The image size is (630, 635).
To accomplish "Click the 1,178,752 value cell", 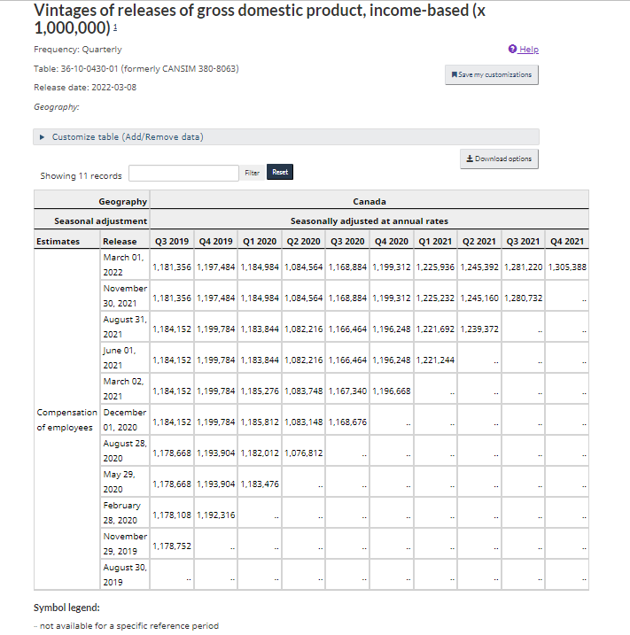I will point(172,546).
